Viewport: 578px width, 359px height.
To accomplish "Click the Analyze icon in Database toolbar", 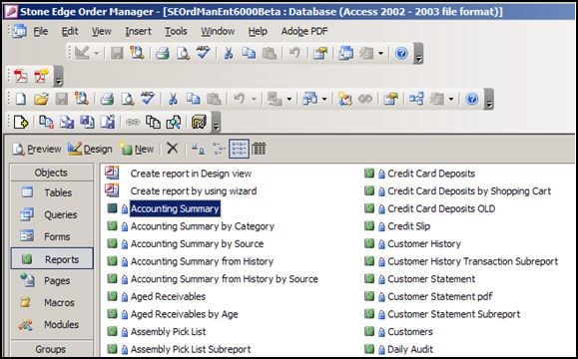I will (310, 99).
